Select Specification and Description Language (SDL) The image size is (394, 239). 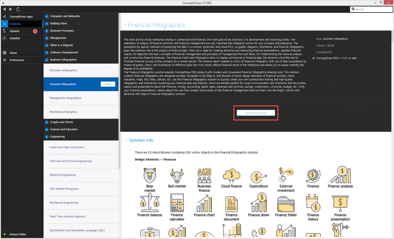pos(81,230)
